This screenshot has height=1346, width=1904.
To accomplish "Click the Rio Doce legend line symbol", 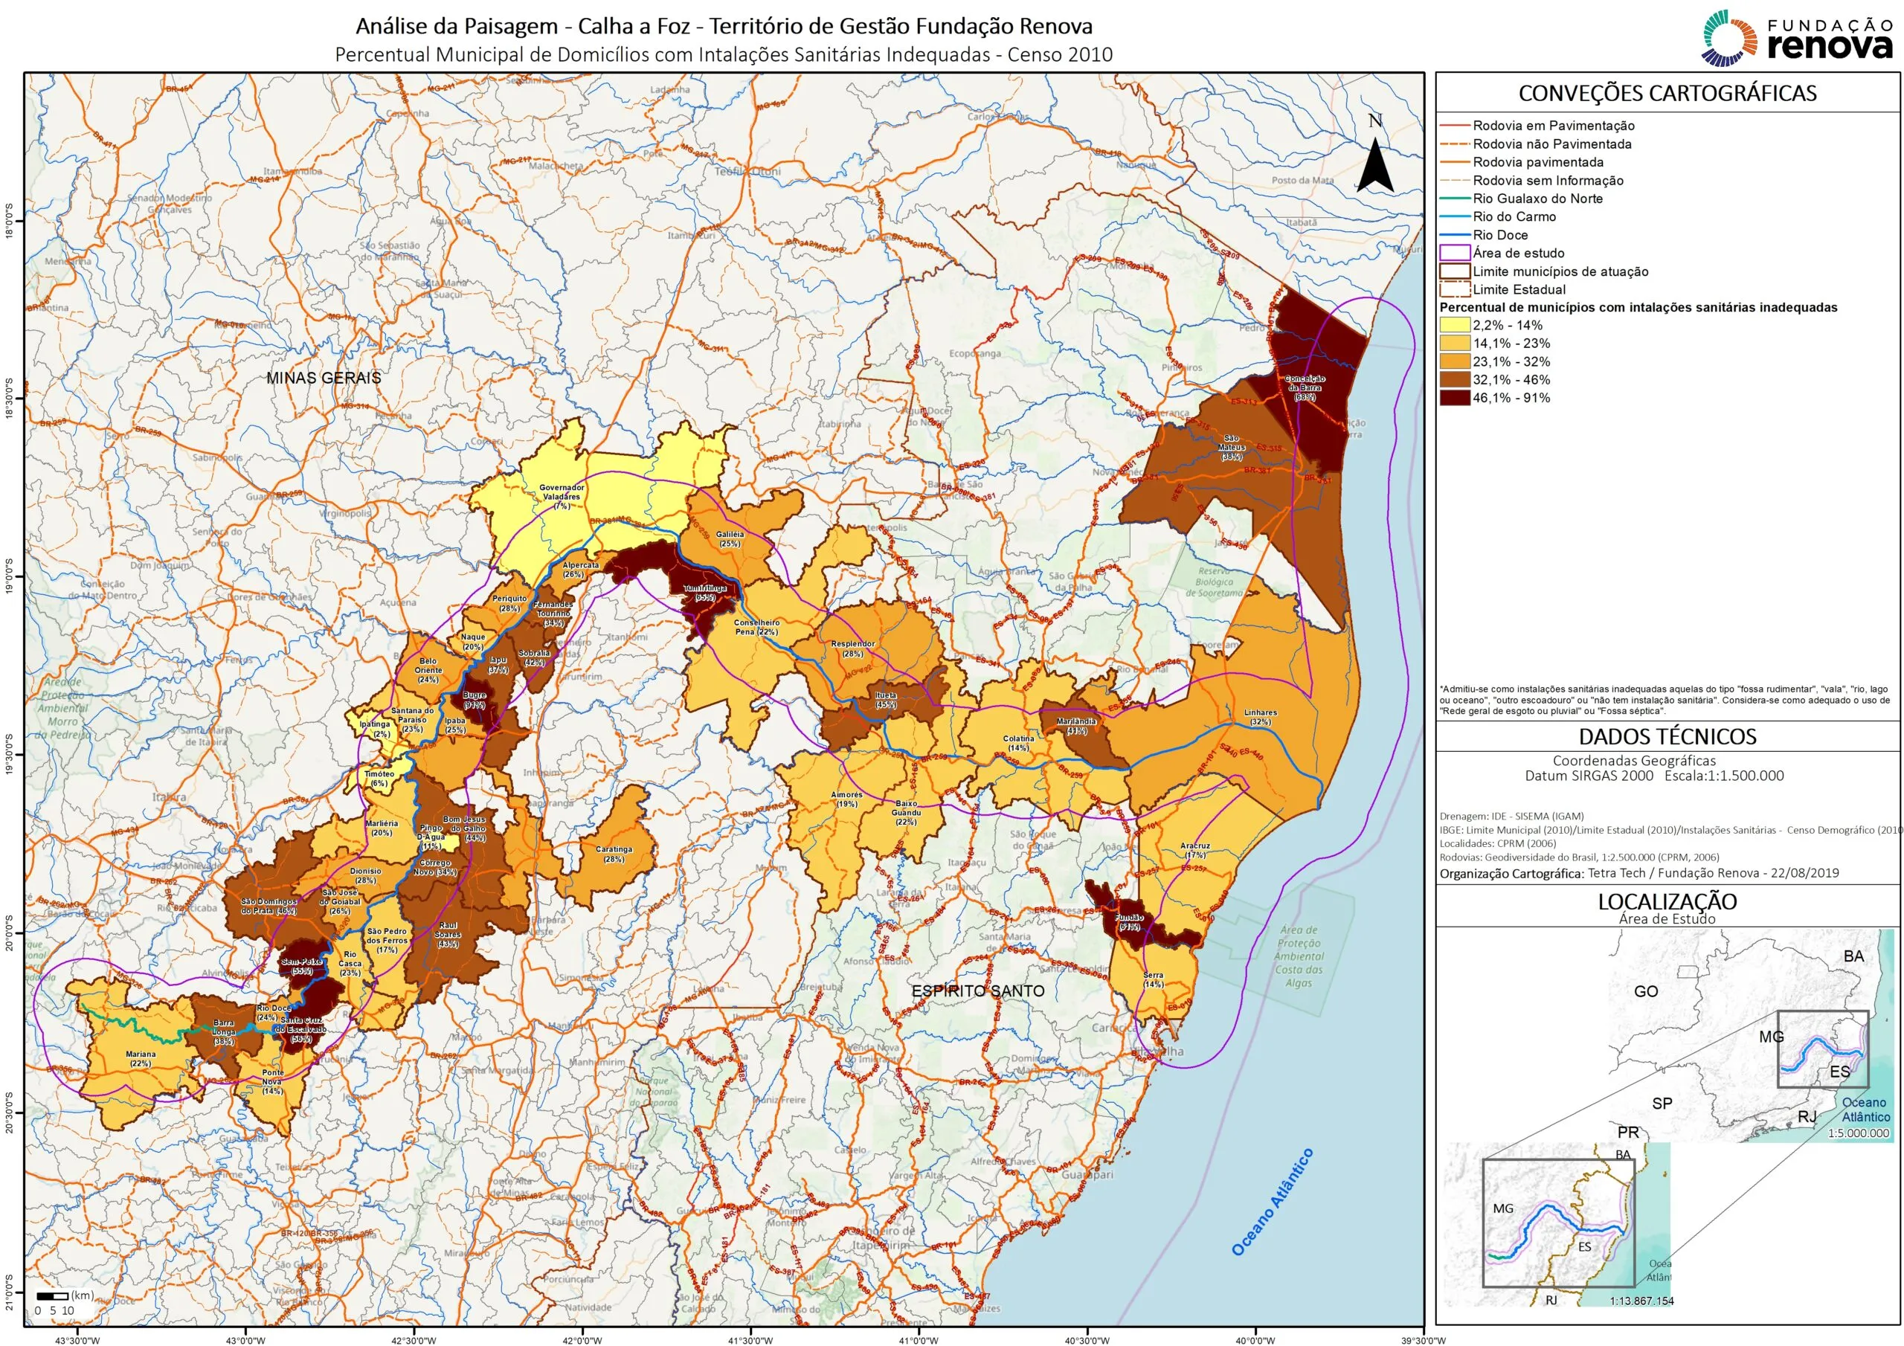I will (x=1455, y=235).
